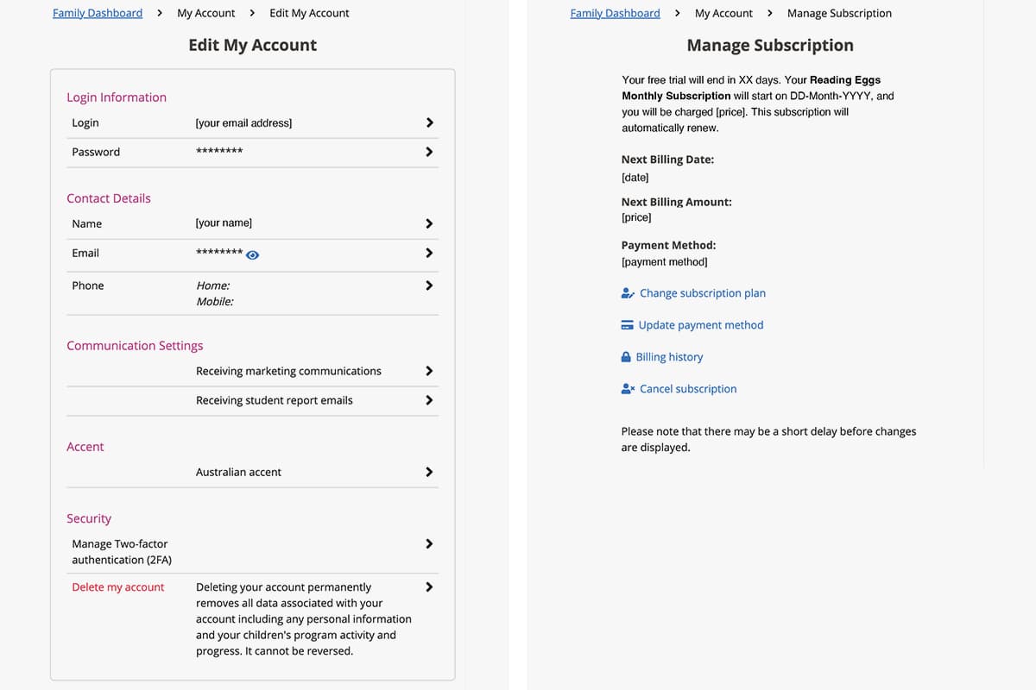
Task: Expand the marketing communications row
Action: [x=429, y=371]
